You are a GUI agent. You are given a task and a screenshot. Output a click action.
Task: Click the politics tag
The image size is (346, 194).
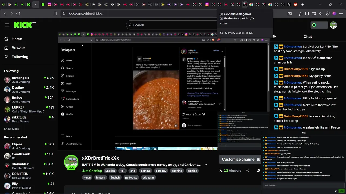[192, 171]
